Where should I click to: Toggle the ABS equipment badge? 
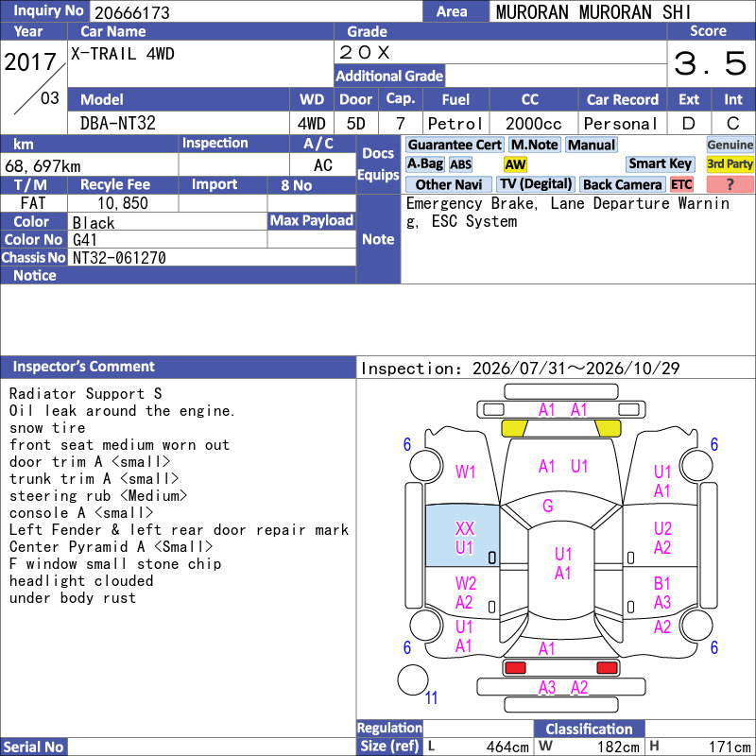[460, 164]
